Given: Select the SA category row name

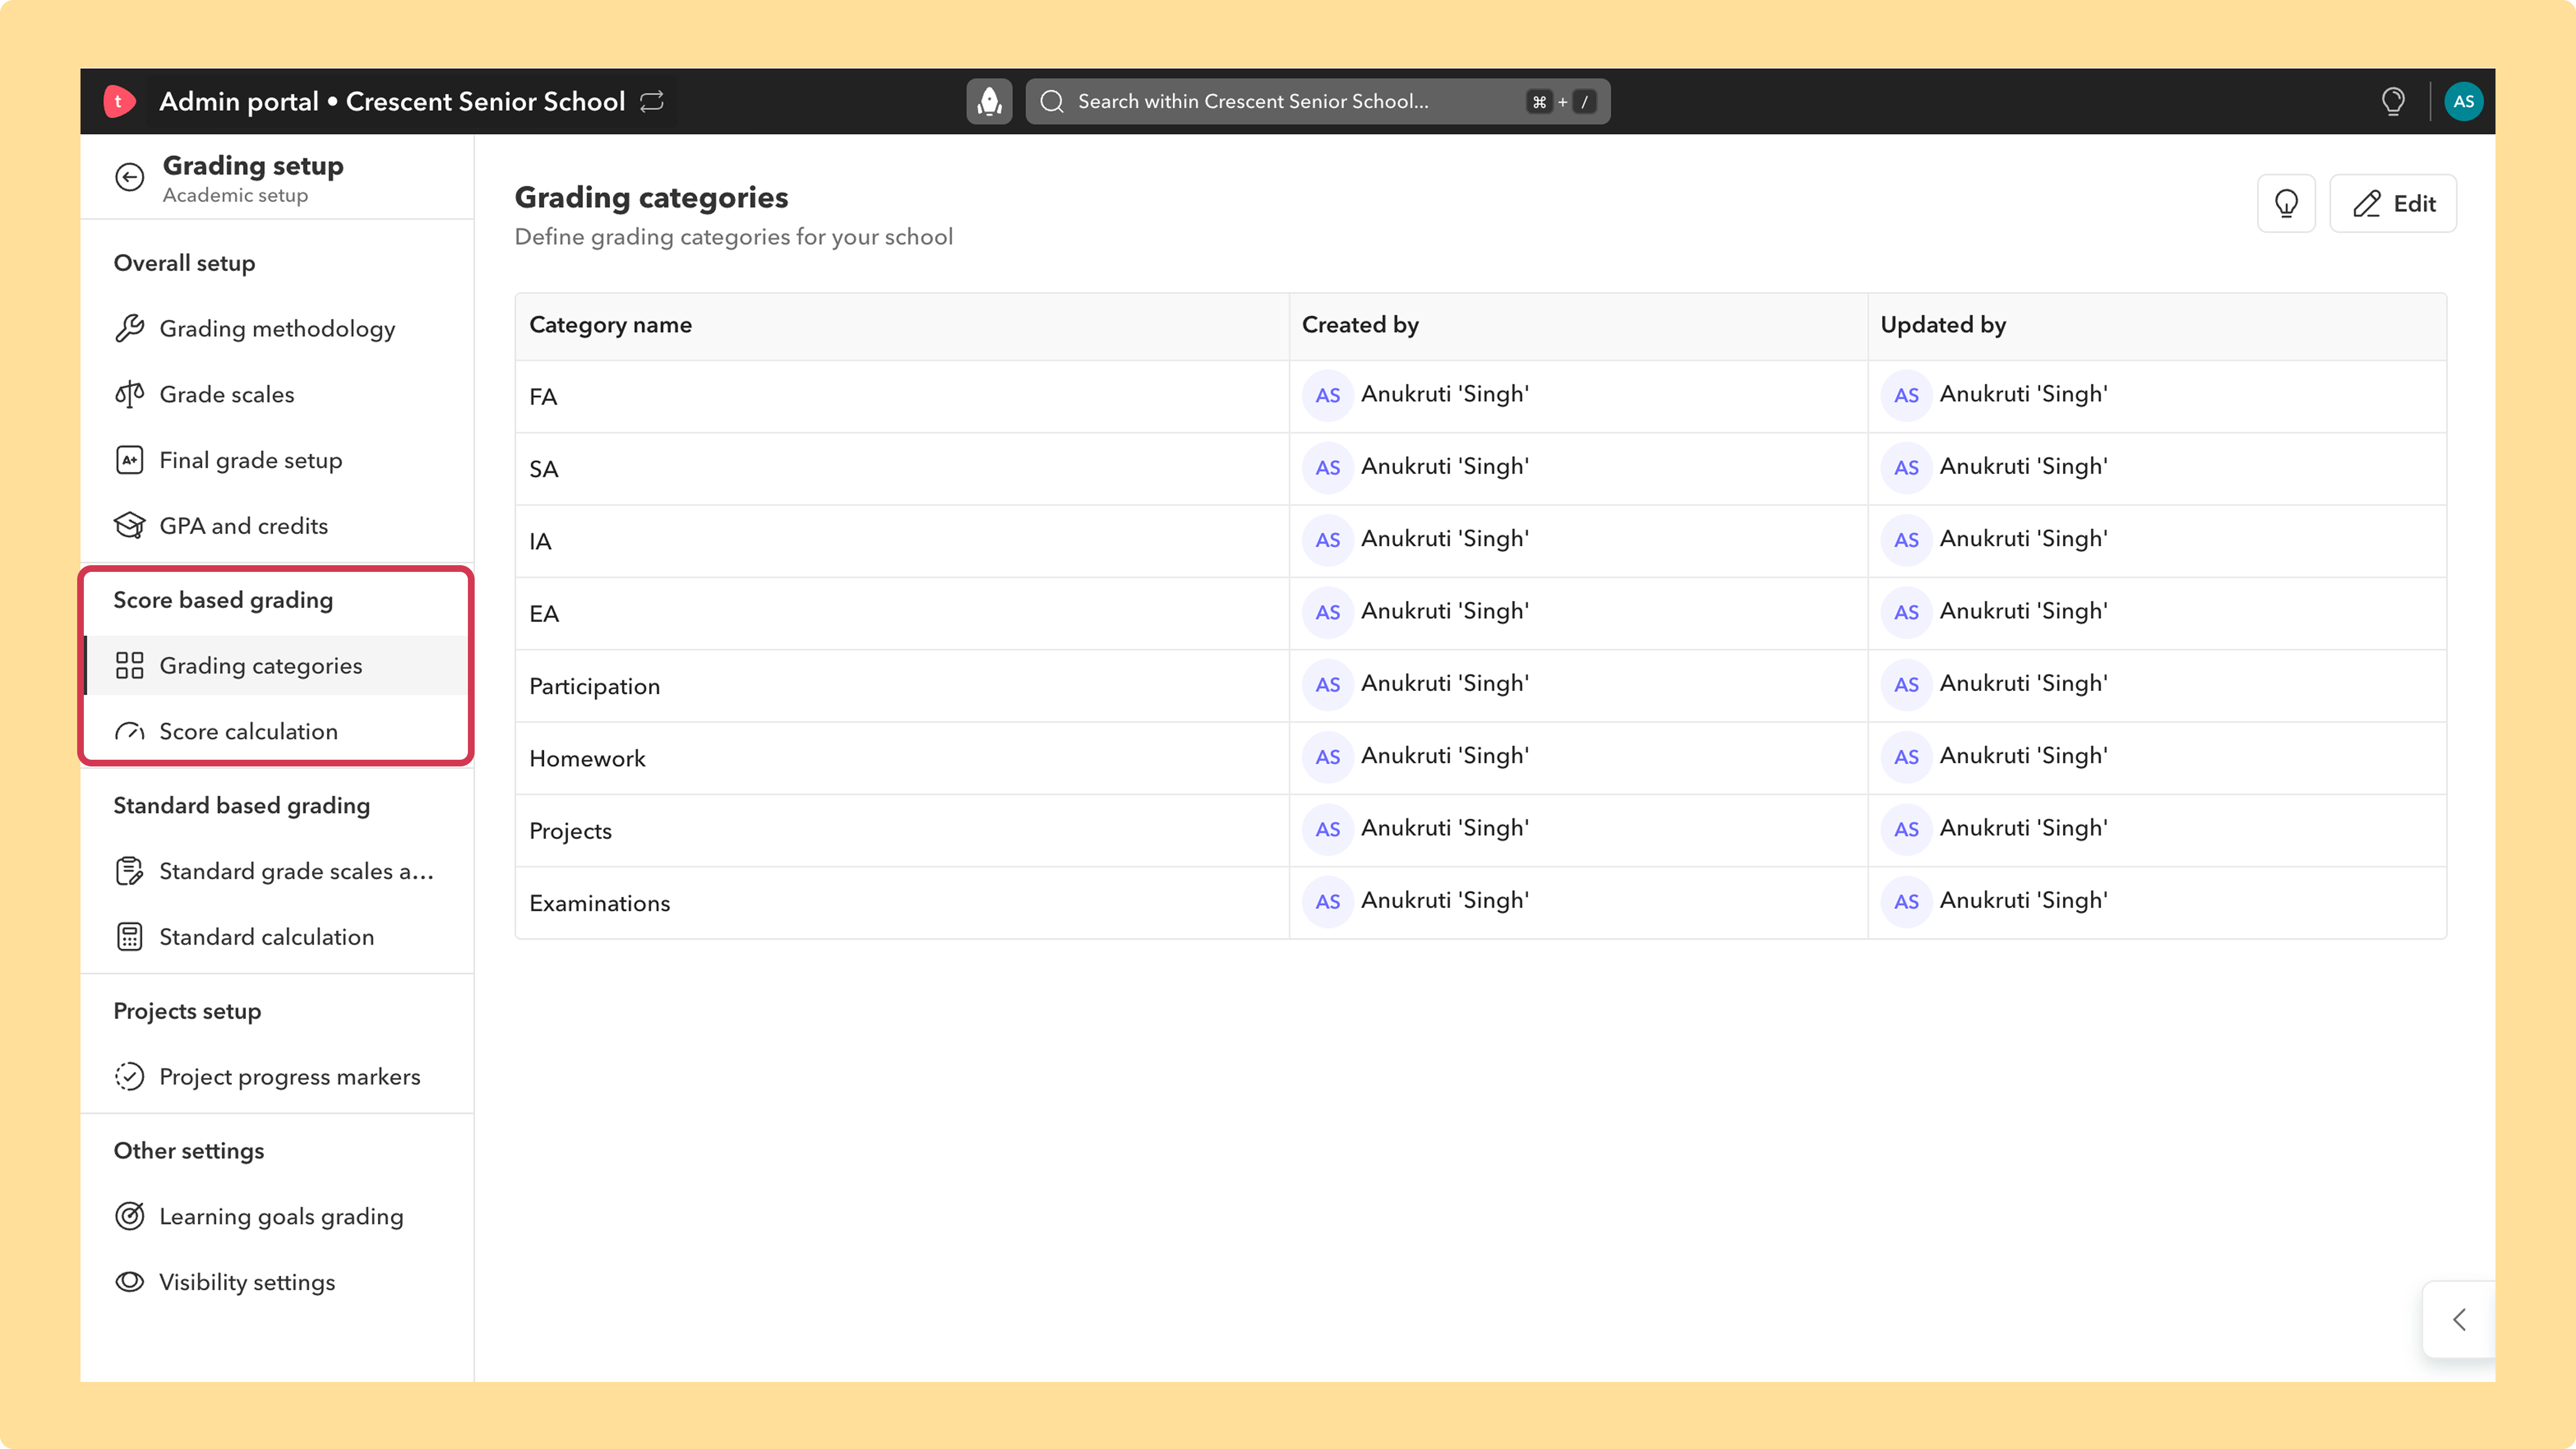Looking at the screenshot, I should pos(543,469).
